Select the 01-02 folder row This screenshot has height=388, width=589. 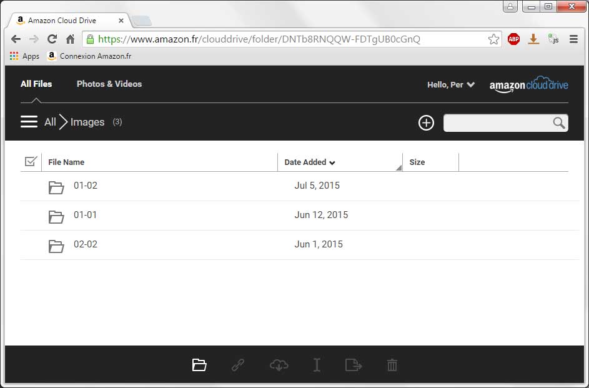click(x=86, y=185)
